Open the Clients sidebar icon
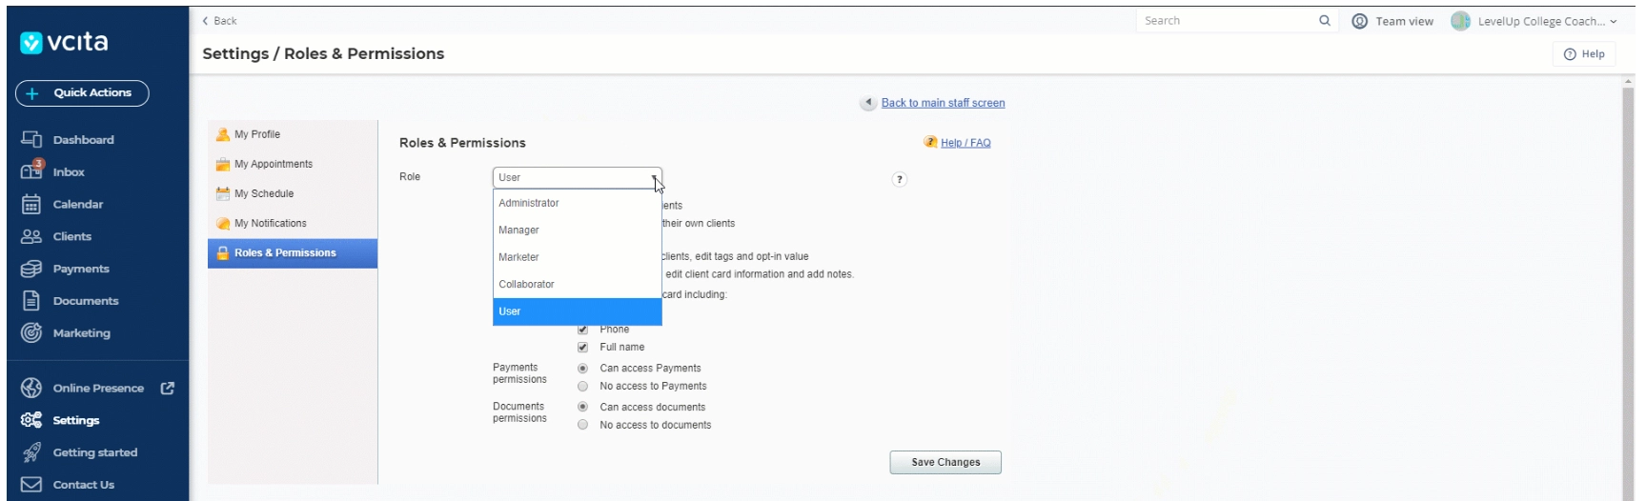The image size is (1646, 501). (x=31, y=236)
